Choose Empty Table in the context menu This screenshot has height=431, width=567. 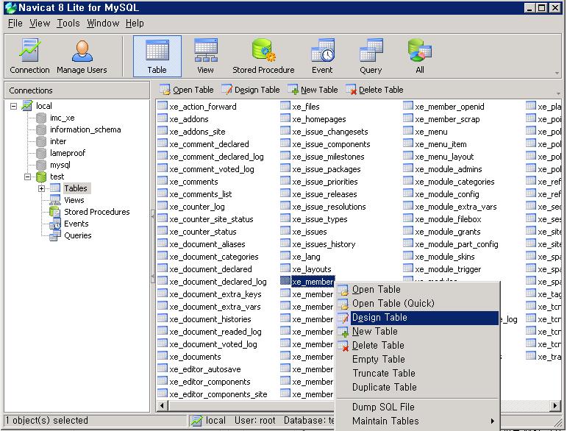[x=418, y=360]
